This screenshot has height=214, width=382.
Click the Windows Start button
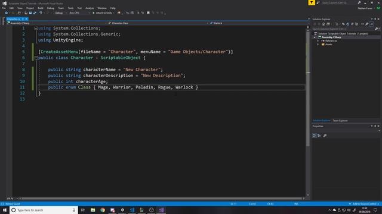[x=5, y=210]
